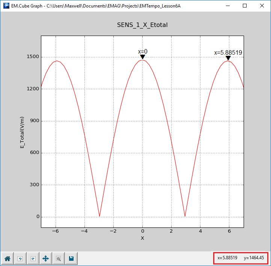The height and width of the screenshot is (266, 271).
Task: Click the SENS_1_X_Etotal graph title
Action: [142, 25]
